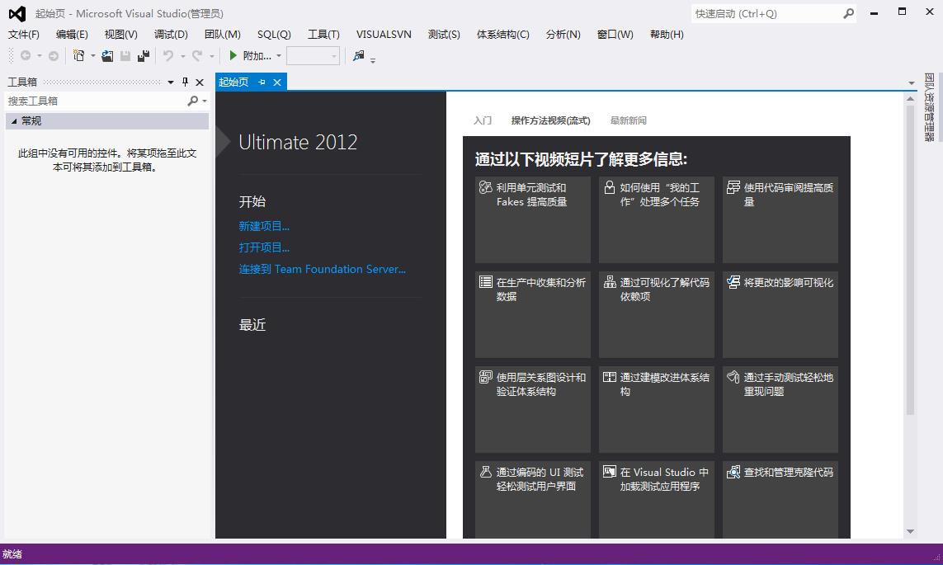The width and height of the screenshot is (943, 565).
Task: Open the empty solution configuration combo box
Action: [313, 56]
